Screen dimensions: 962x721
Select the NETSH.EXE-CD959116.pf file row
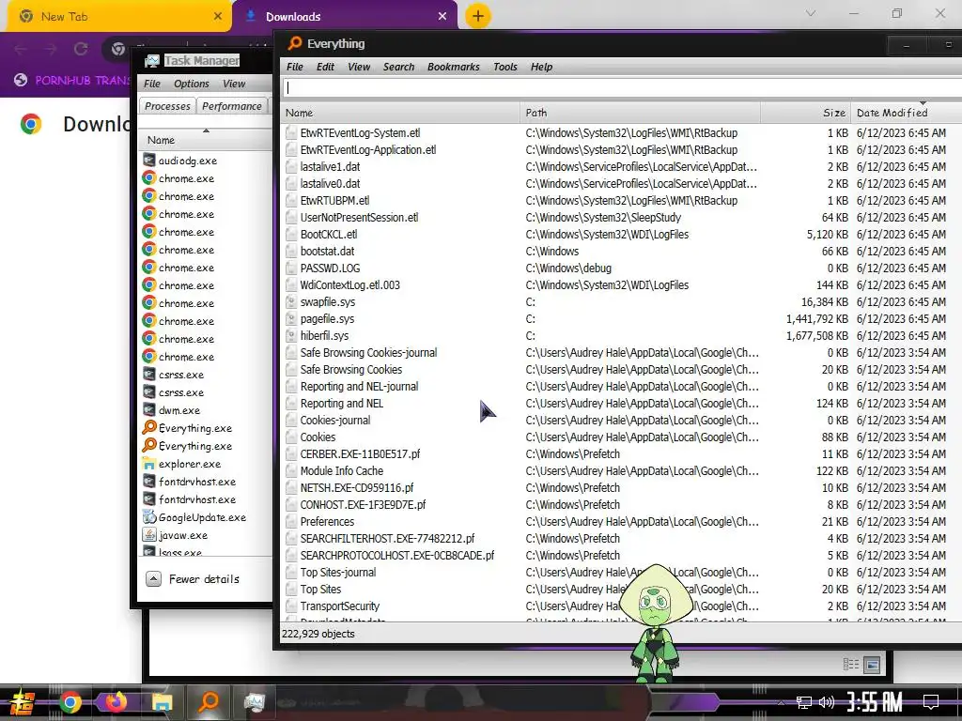tap(622, 488)
